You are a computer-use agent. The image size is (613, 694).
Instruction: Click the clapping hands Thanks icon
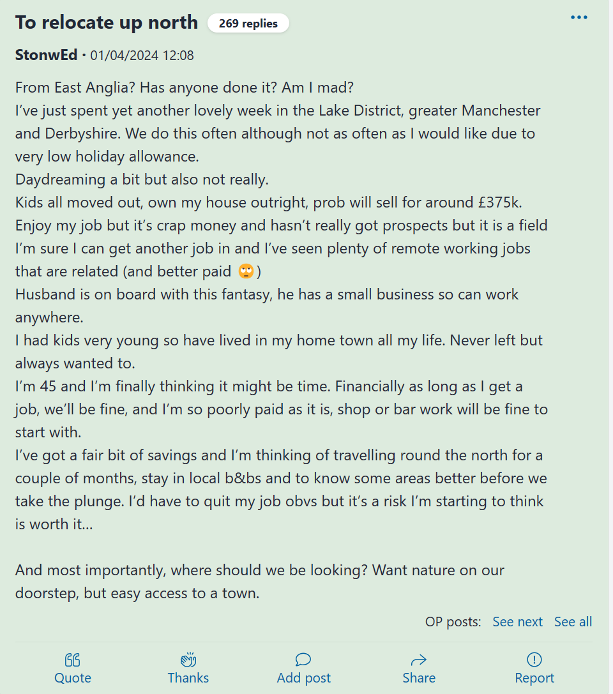pos(188,660)
